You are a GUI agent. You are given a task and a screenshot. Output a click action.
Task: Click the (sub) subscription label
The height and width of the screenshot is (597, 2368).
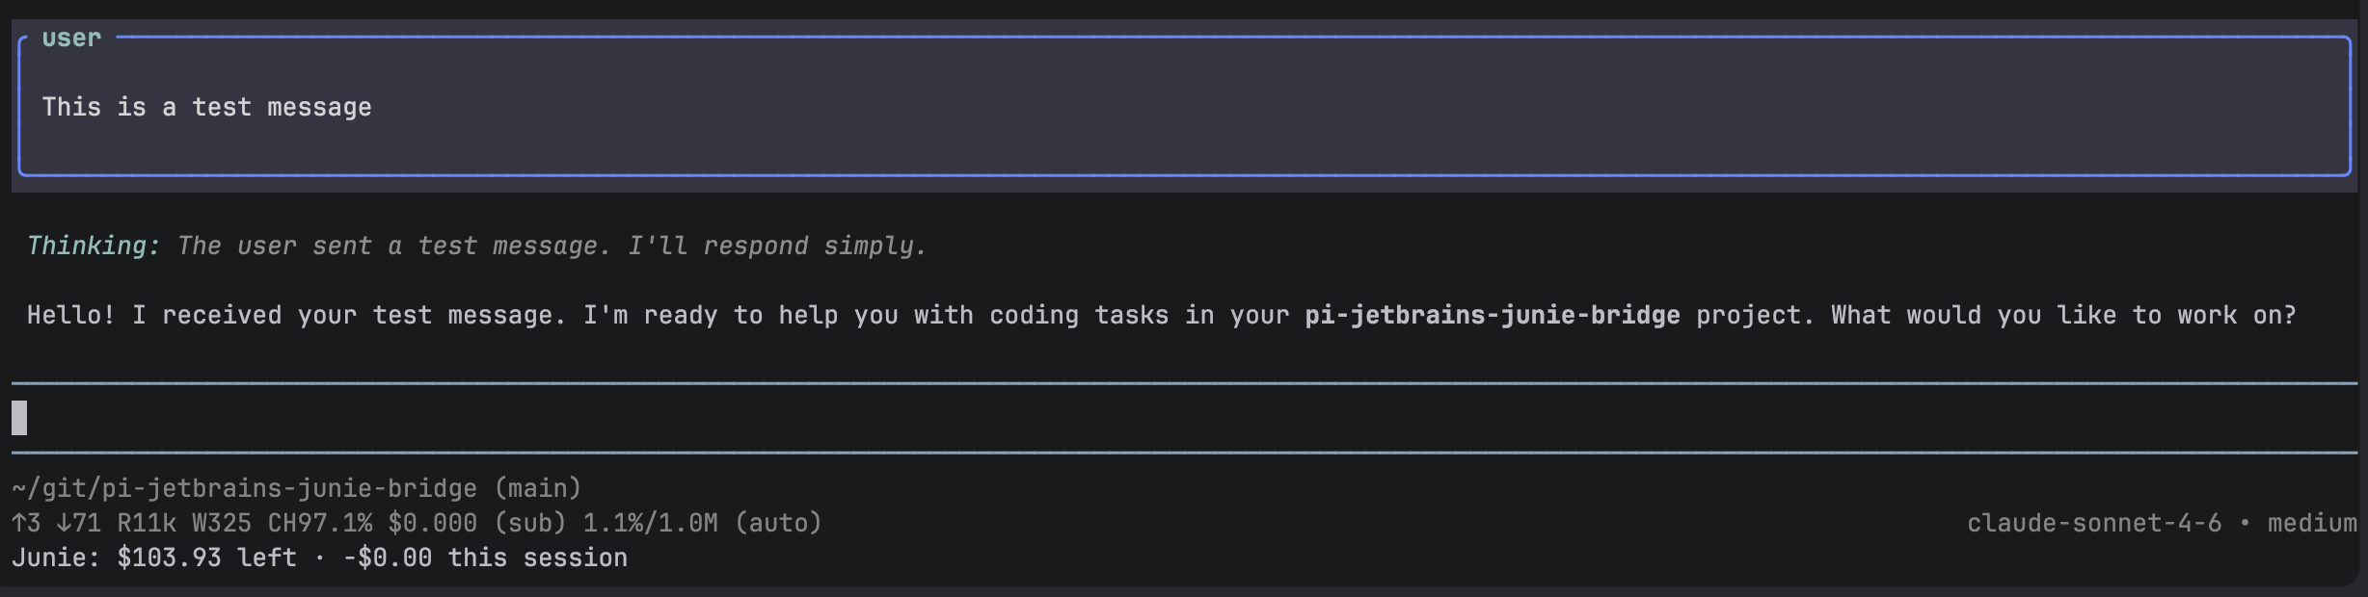pyautogui.click(x=530, y=523)
